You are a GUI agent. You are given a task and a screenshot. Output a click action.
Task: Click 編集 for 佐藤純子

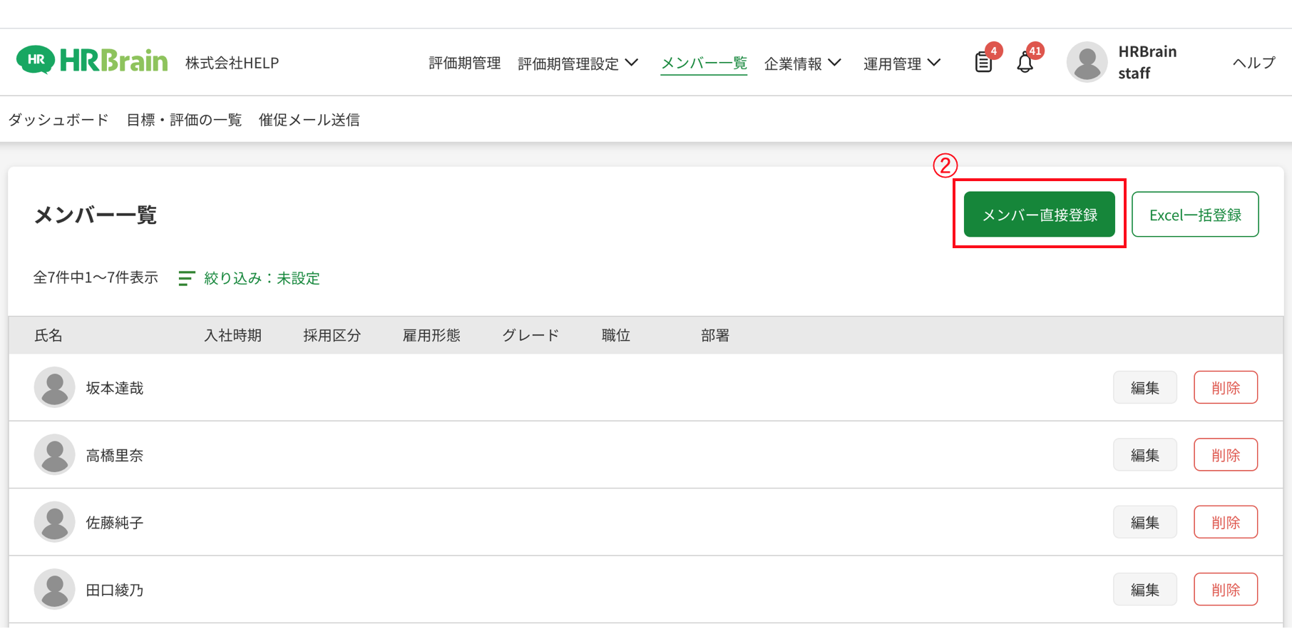pyautogui.click(x=1145, y=522)
